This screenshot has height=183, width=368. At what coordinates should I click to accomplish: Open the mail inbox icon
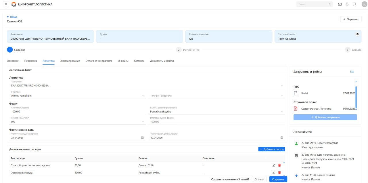[x=340, y=4]
